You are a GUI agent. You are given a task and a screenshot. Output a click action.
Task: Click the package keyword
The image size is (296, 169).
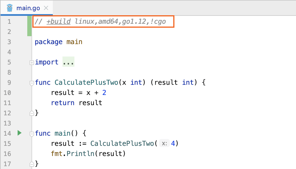click(49, 42)
